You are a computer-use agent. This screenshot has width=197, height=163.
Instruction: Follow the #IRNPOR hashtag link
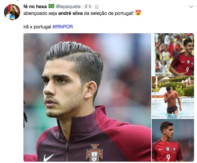[x=63, y=27]
